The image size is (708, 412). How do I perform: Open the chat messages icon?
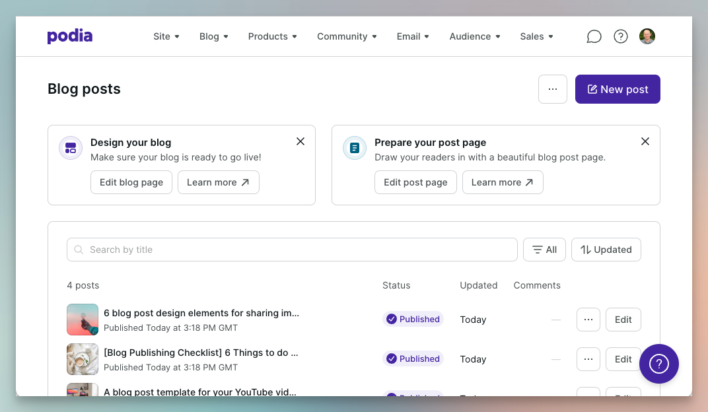click(594, 36)
